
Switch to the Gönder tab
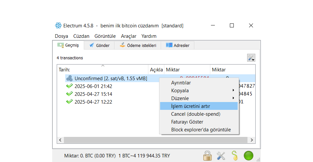(x=99, y=45)
